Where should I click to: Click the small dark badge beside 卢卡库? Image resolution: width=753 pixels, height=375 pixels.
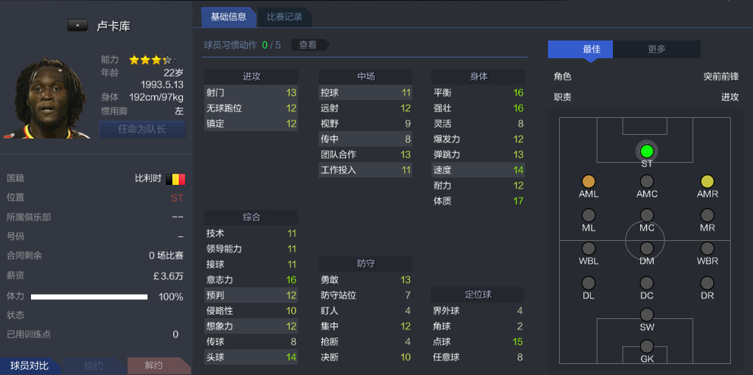pos(77,26)
